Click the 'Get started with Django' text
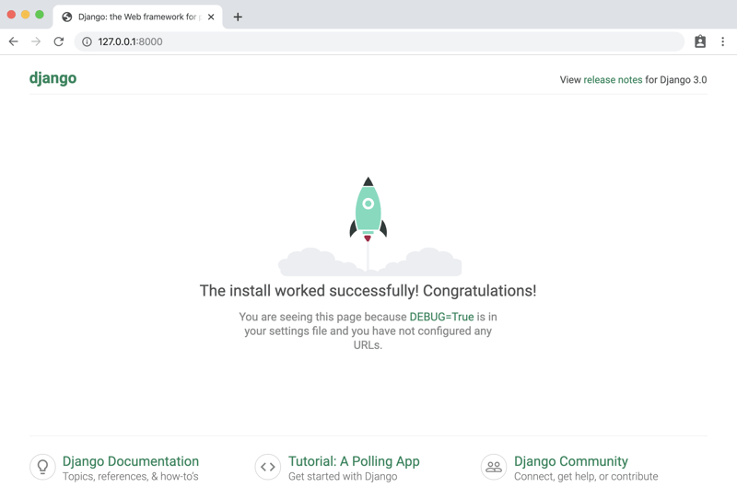Viewport: 737px width, 499px height. [343, 477]
